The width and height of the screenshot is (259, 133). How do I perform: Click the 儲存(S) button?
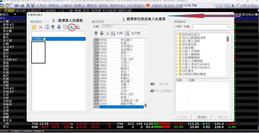point(222,117)
